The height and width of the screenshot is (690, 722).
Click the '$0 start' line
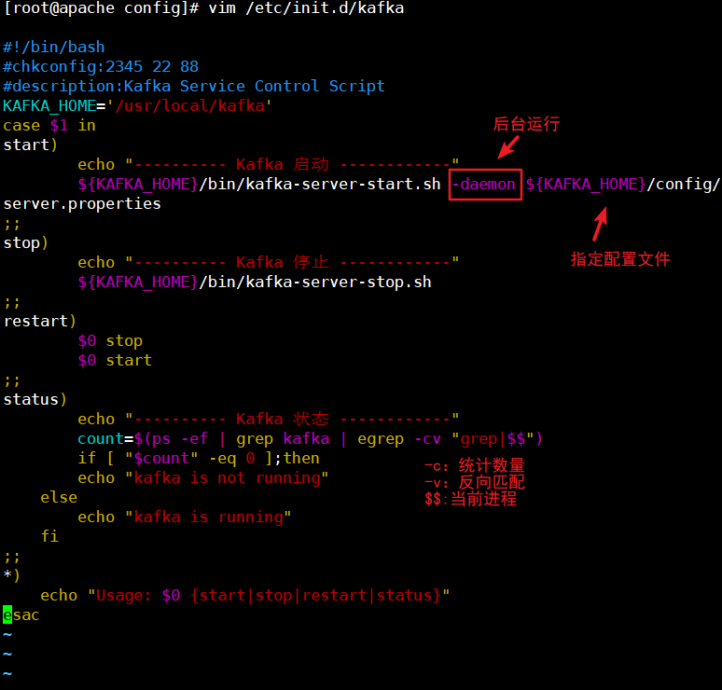pos(115,361)
